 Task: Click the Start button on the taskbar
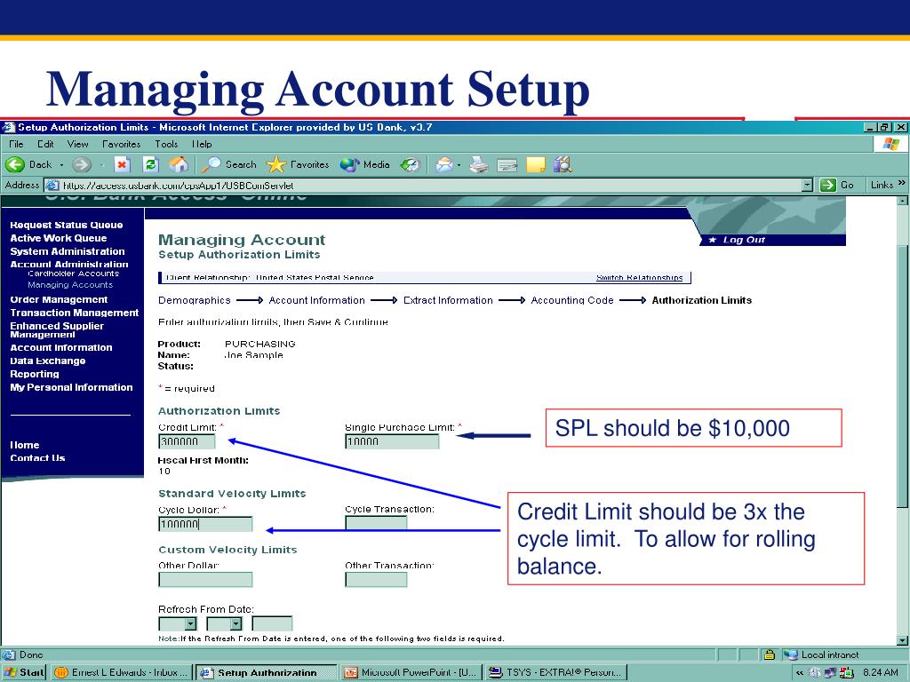coord(24,673)
